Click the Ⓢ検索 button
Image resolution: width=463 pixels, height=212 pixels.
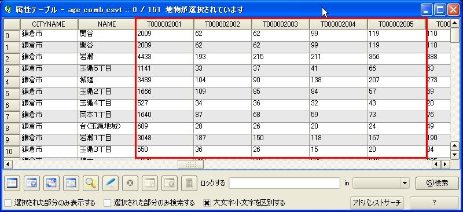[438, 183]
